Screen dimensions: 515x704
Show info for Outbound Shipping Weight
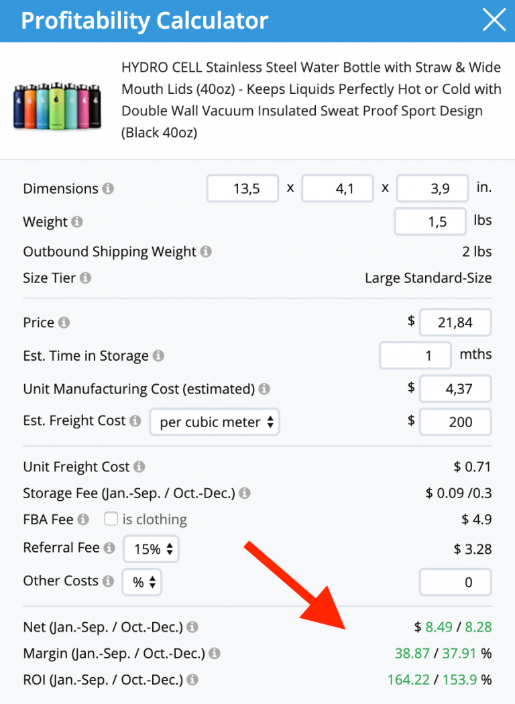click(206, 251)
